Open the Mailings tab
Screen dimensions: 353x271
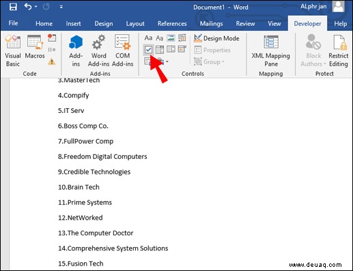211,24
